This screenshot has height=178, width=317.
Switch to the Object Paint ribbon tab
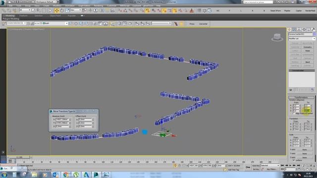[x=55, y=15]
